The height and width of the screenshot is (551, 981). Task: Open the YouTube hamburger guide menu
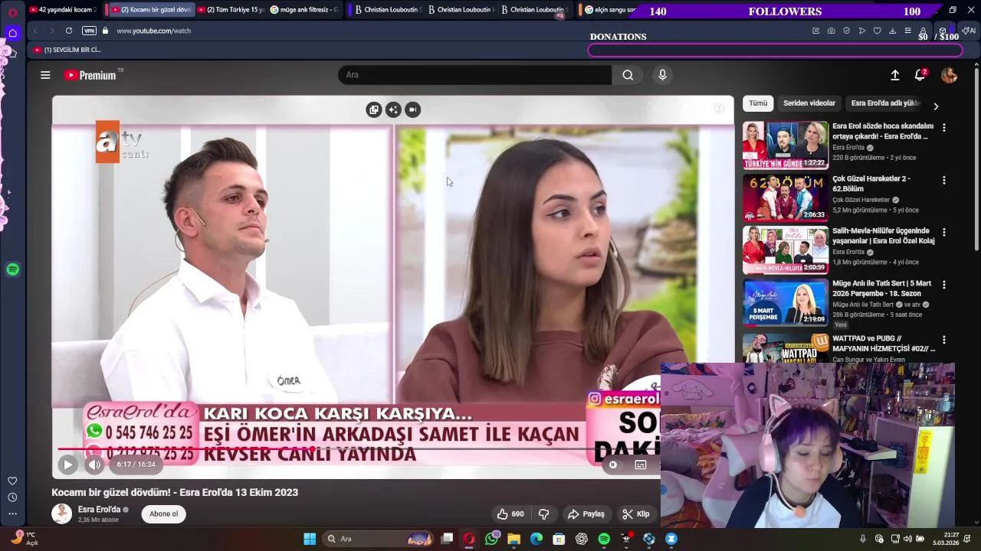pos(45,75)
